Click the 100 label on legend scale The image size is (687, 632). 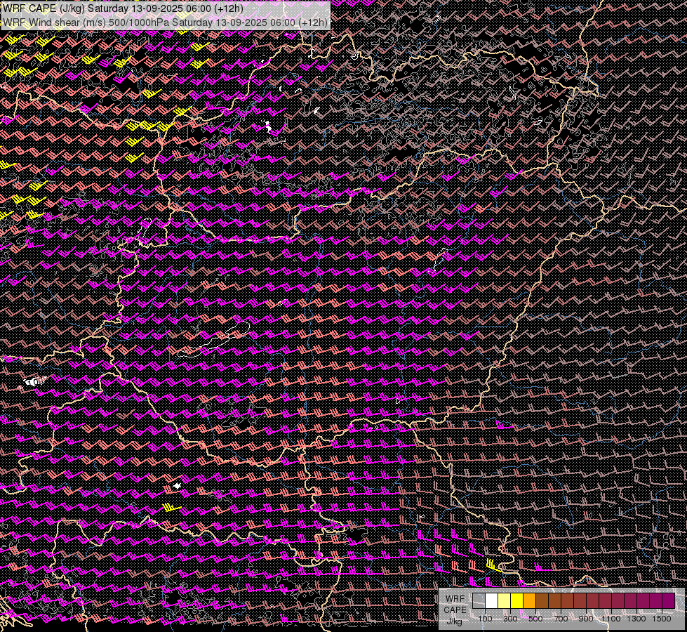(x=485, y=619)
